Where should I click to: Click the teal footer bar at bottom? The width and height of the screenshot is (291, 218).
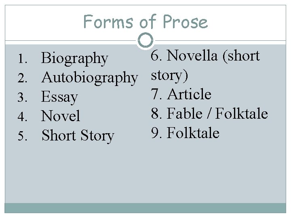point(145,208)
